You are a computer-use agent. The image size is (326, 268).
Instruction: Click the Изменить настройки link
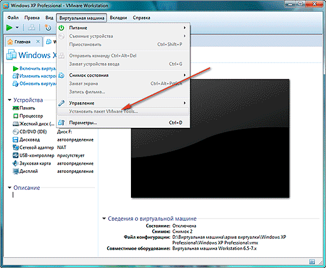coord(38,76)
